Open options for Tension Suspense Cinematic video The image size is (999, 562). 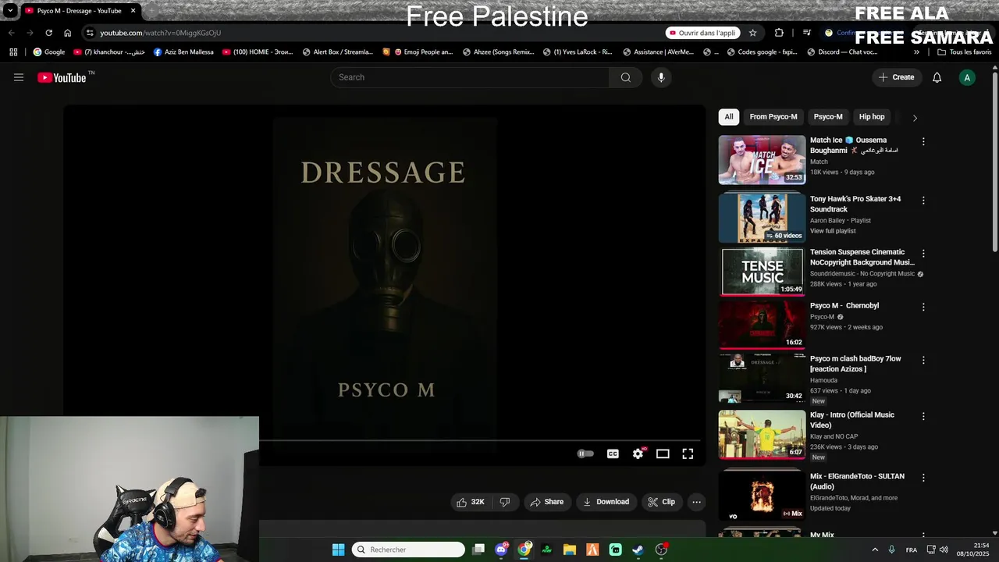point(923,253)
